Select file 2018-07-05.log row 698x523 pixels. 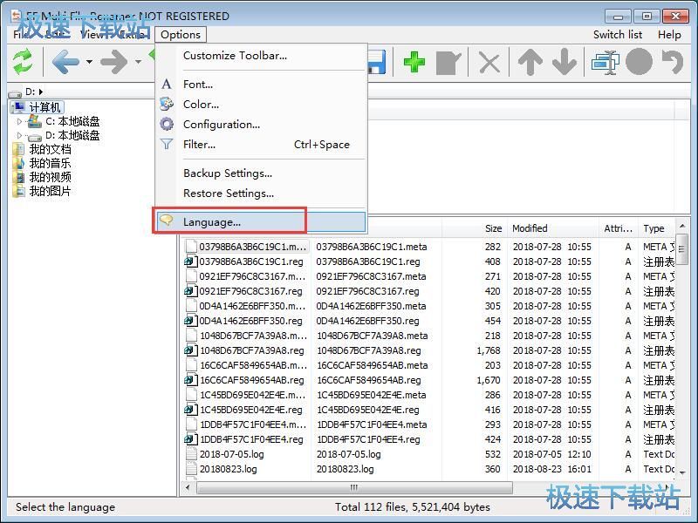coord(231,454)
